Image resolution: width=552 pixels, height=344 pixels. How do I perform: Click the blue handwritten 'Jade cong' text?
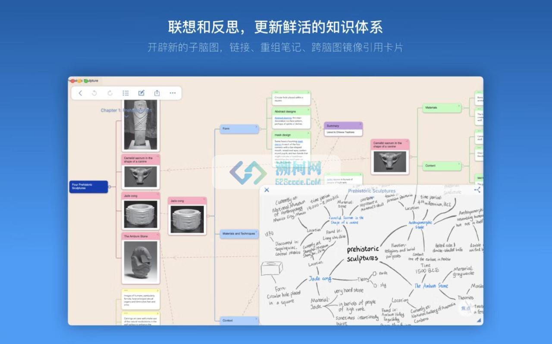(320, 279)
